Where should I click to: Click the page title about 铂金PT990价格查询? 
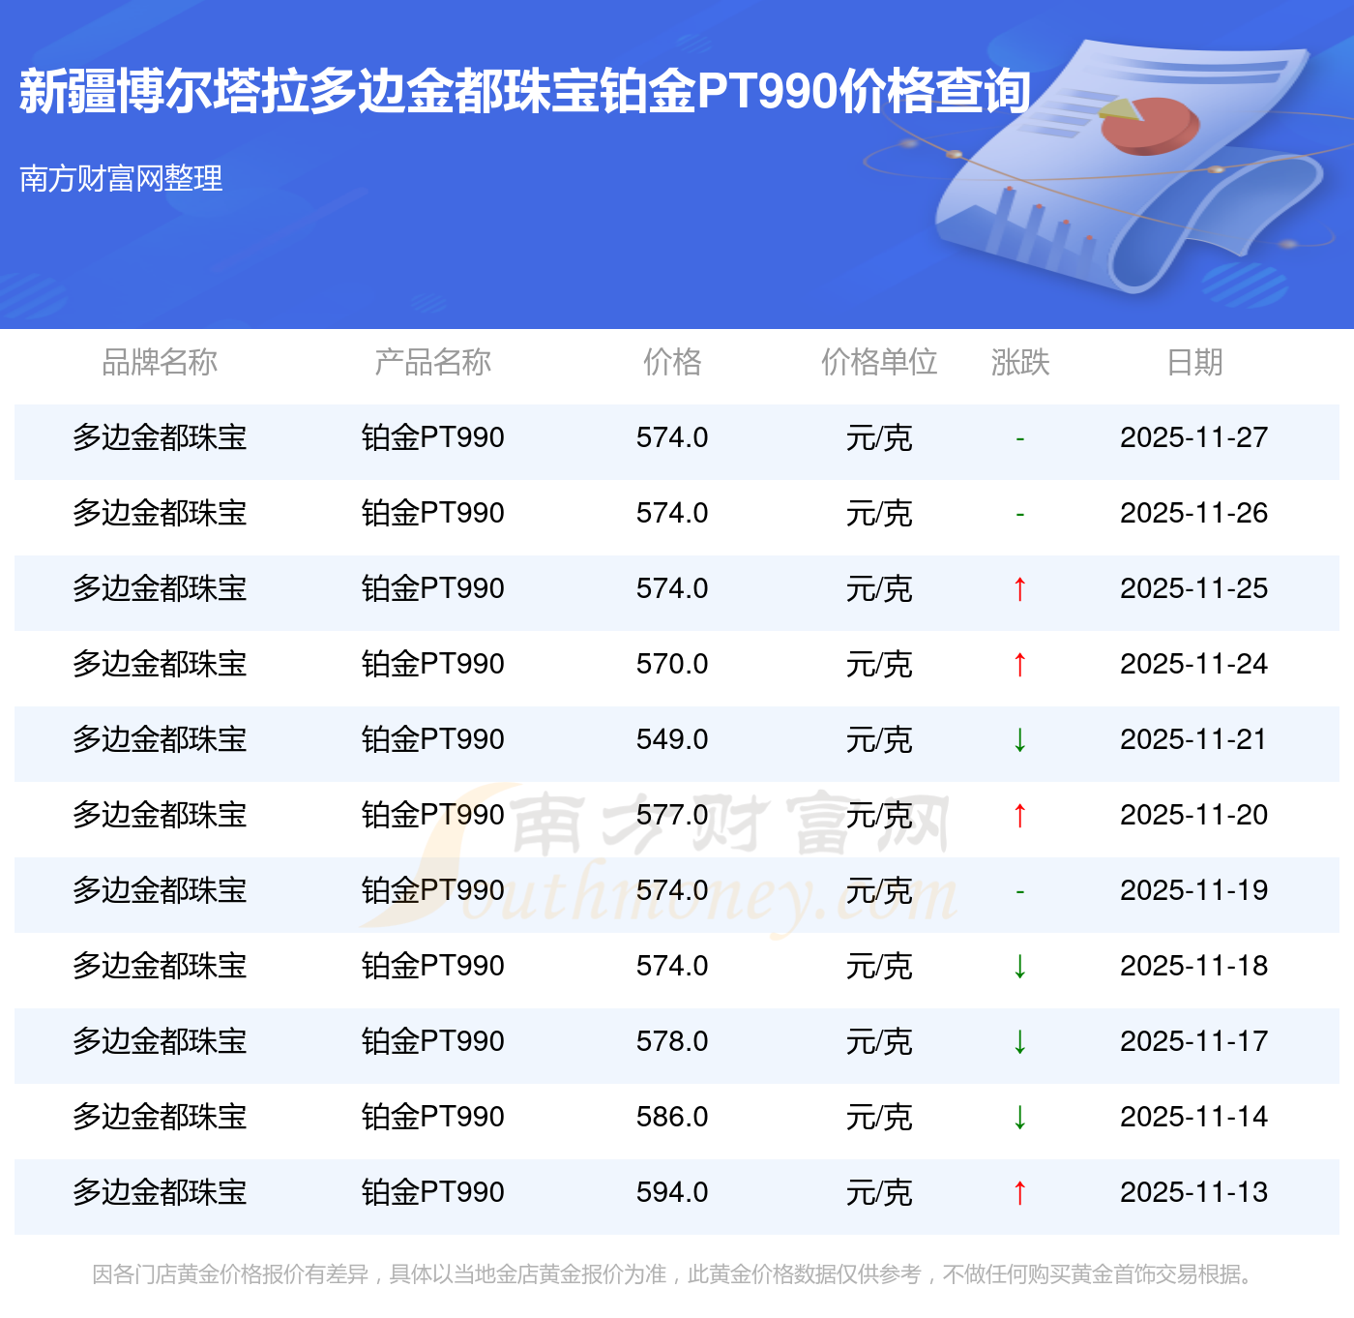tap(525, 92)
